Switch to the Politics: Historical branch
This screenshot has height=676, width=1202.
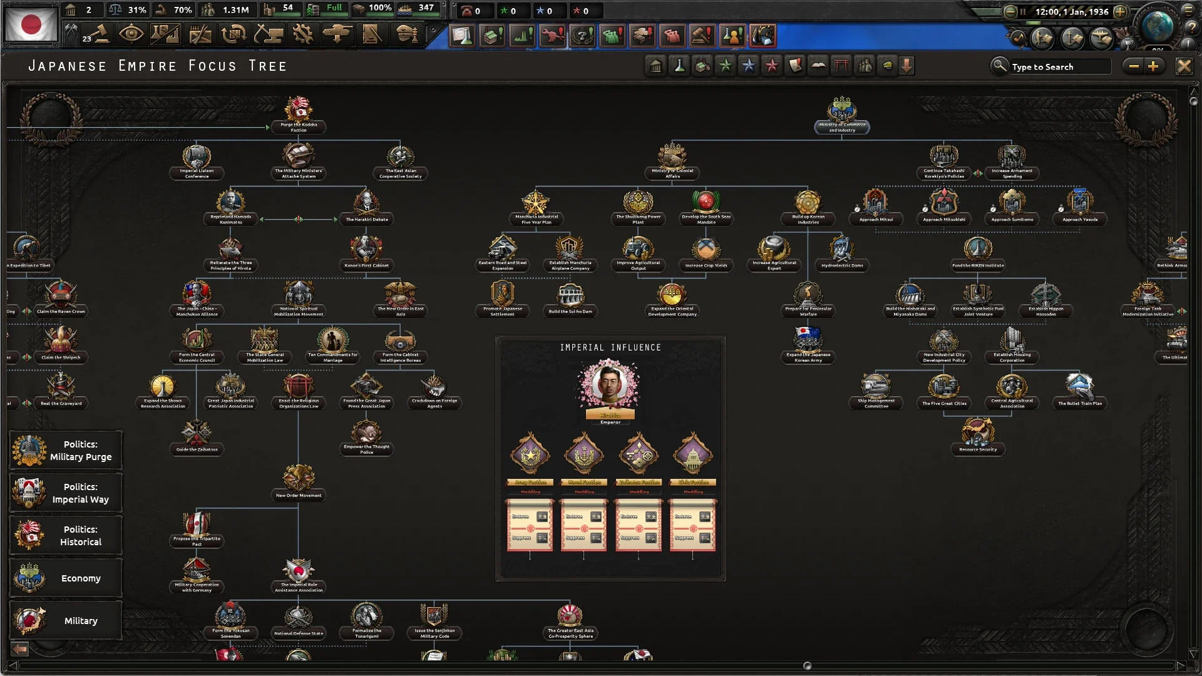point(65,535)
